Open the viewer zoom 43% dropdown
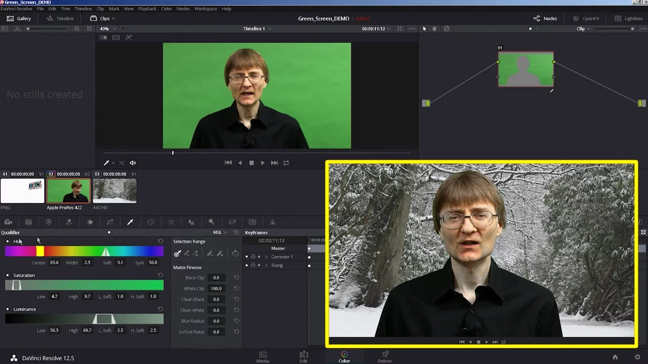Viewport: 648px width, 364px height. click(107, 29)
